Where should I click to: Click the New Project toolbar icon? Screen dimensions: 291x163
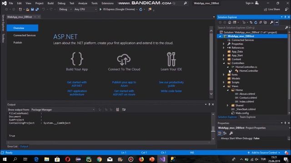tap(20, 9)
